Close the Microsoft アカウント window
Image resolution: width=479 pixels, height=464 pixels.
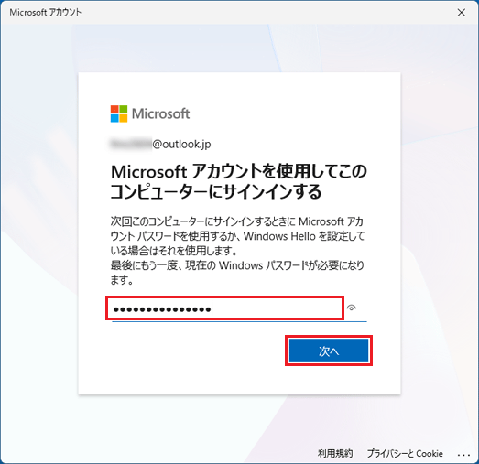point(462,13)
